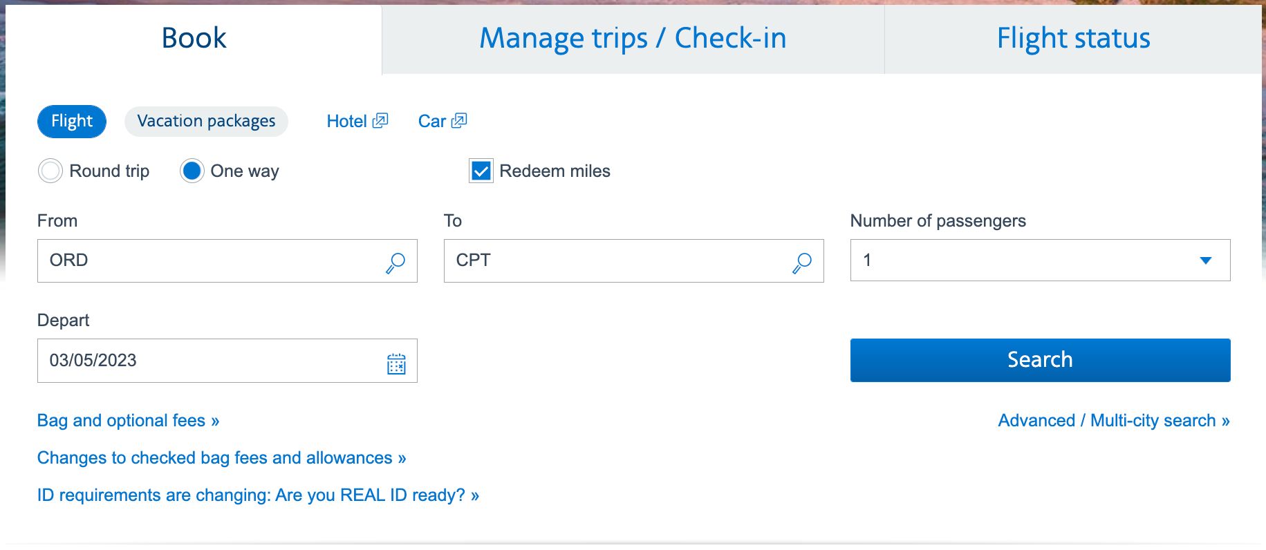
Task: Expand changes to checked bag fees info
Action: 221,457
